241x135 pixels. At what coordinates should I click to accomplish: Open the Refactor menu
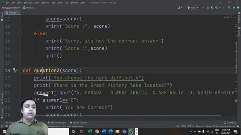point(46,3)
